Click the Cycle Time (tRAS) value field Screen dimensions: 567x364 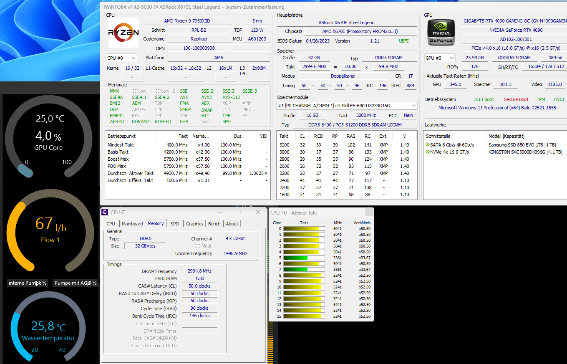click(199, 308)
